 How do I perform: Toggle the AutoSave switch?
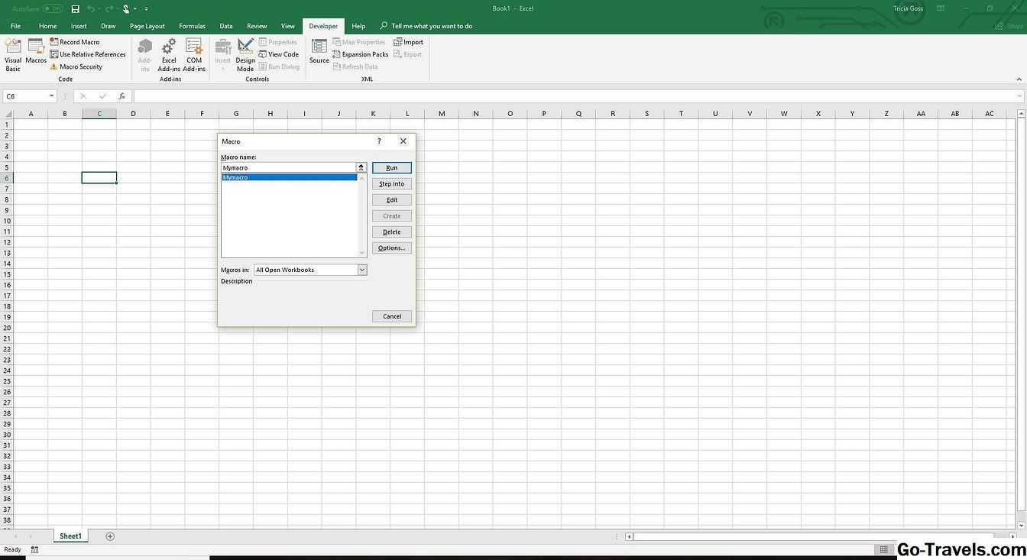(53, 8)
